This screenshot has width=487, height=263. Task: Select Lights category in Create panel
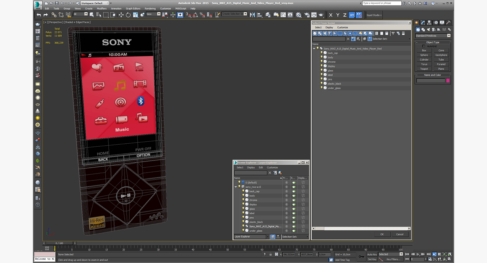pos(428,30)
